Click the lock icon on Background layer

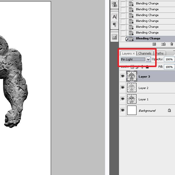pos(169,110)
